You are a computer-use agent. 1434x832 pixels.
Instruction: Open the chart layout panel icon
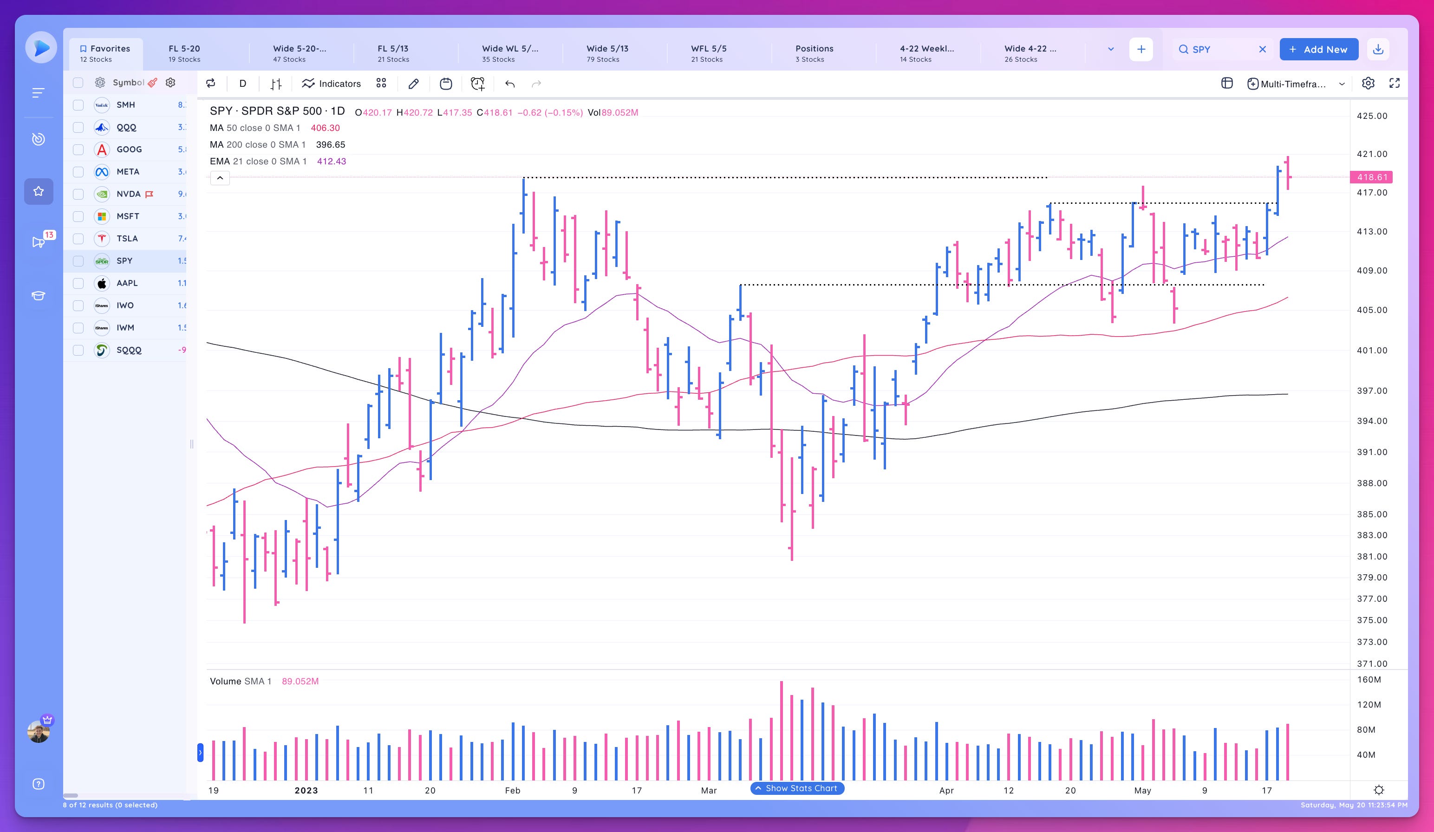[x=1227, y=84]
